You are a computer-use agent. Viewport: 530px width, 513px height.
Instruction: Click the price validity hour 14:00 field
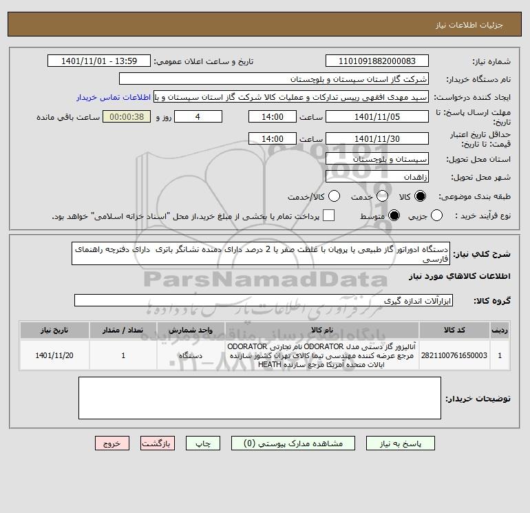tap(273, 138)
